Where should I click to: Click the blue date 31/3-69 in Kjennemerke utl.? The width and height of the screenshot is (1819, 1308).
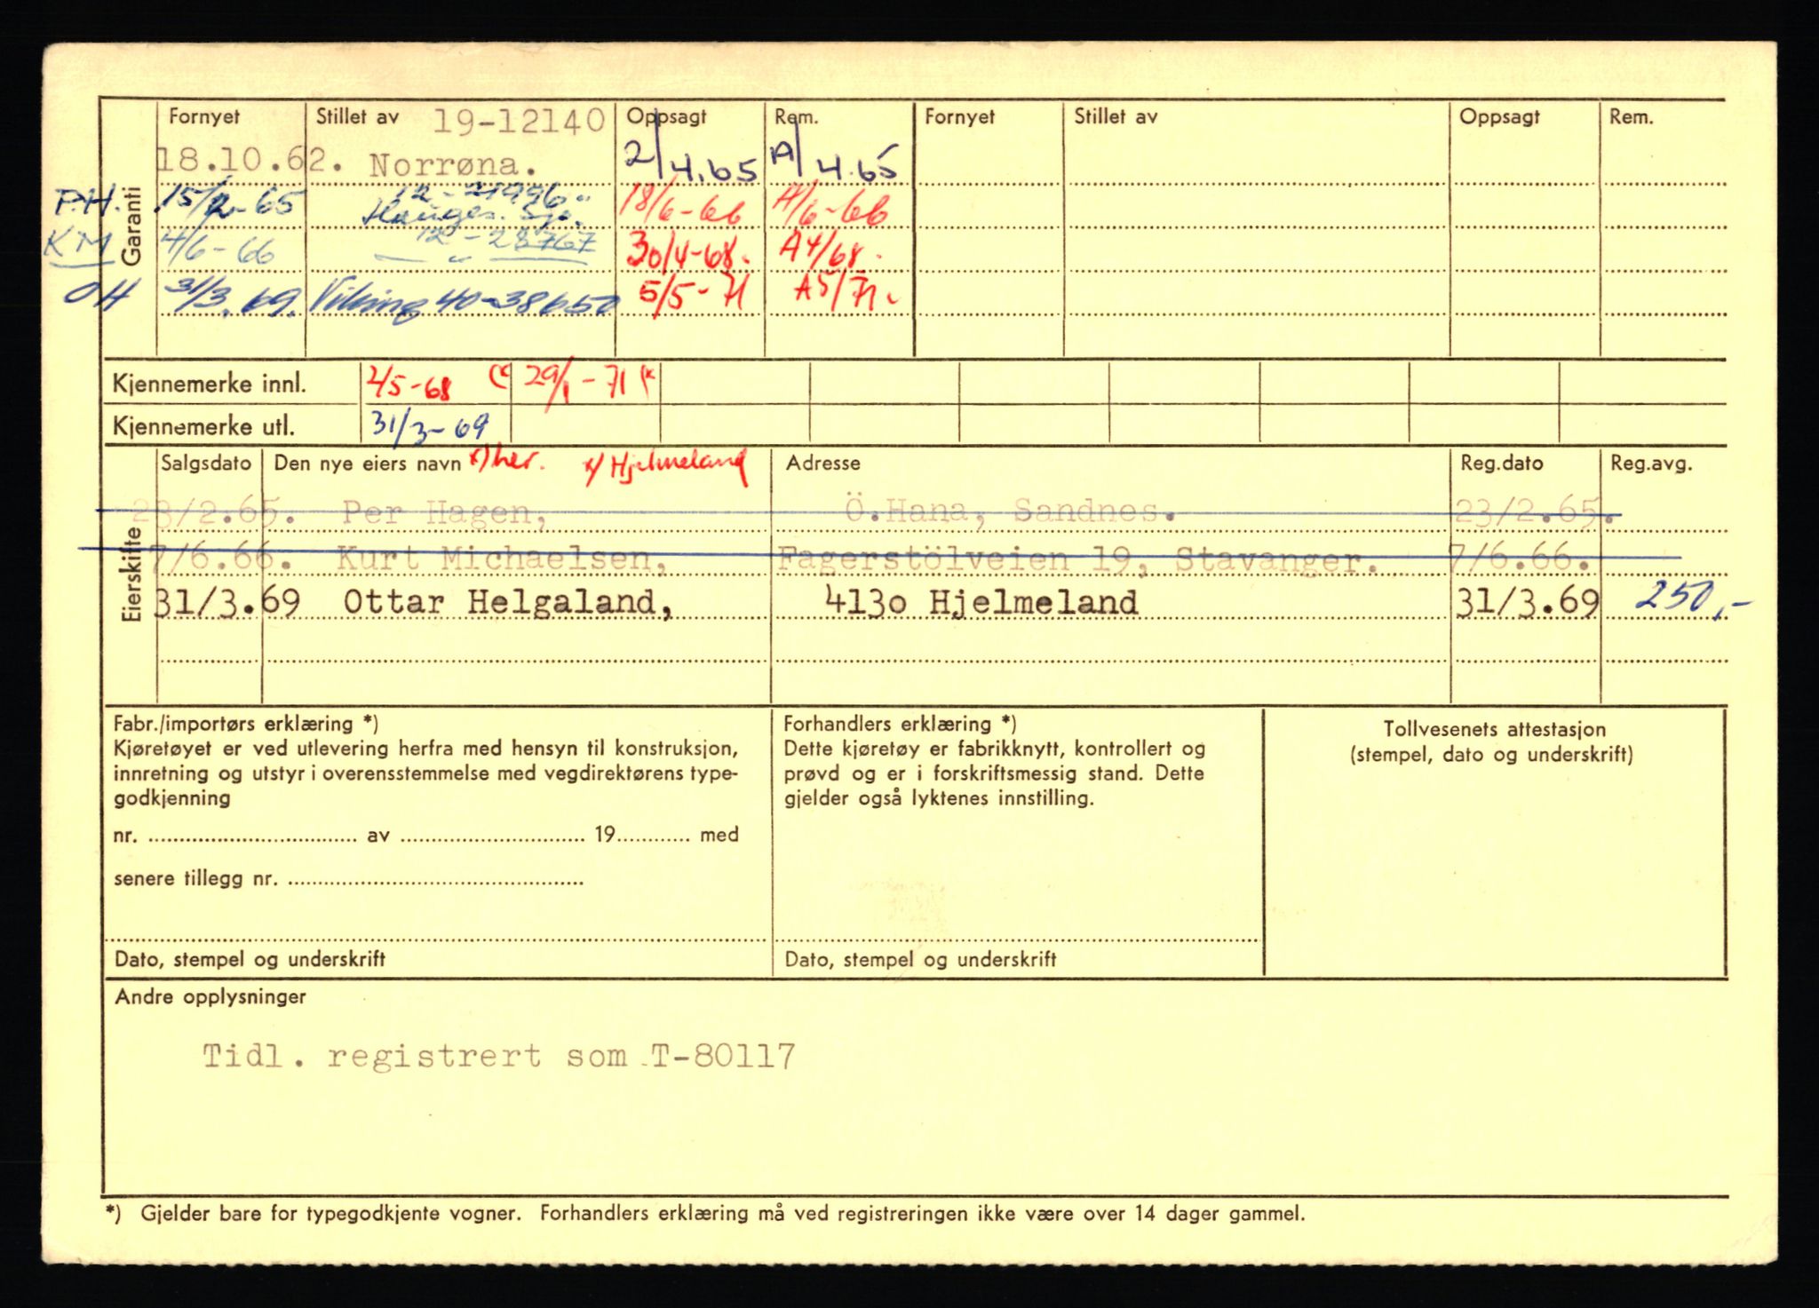click(430, 426)
